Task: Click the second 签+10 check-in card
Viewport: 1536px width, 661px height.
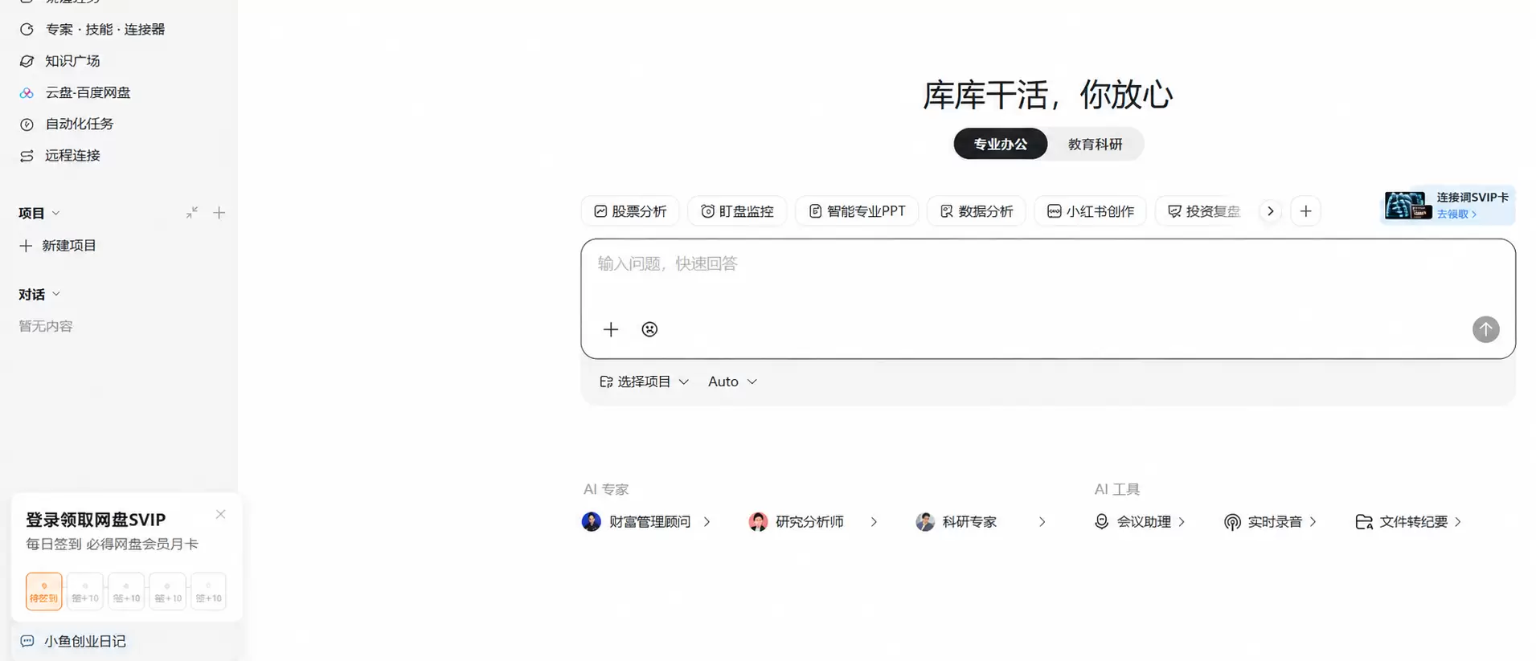Action: pos(126,591)
